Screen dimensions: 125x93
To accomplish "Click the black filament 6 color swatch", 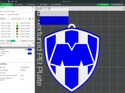I will pyautogui.click(x=17, y=28).
